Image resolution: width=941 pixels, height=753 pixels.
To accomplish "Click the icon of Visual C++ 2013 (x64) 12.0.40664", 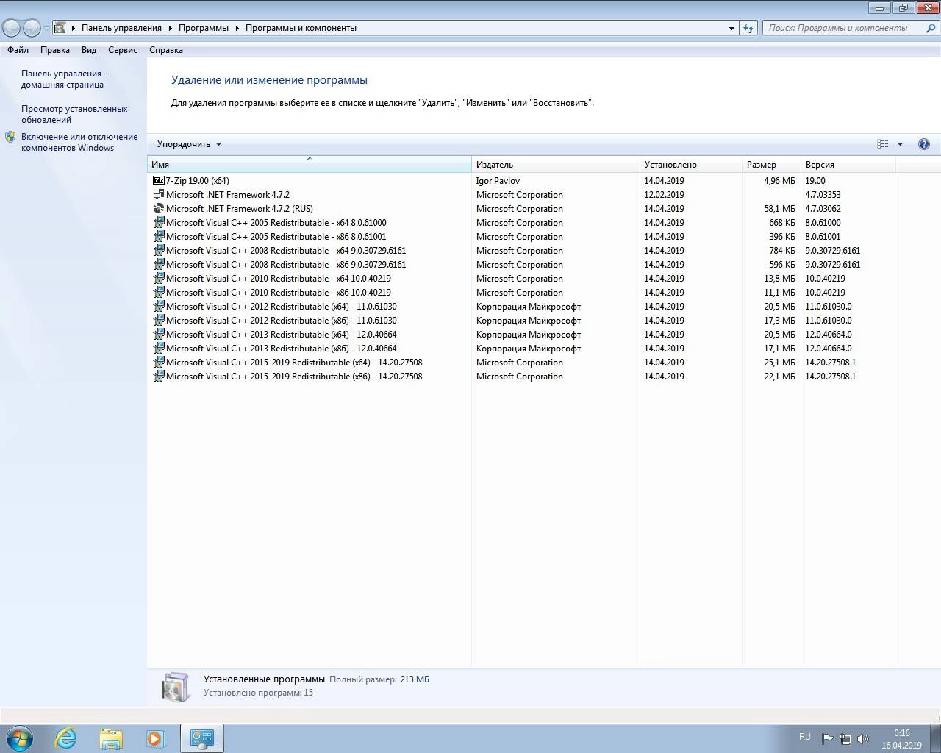I will click(158, 334).
